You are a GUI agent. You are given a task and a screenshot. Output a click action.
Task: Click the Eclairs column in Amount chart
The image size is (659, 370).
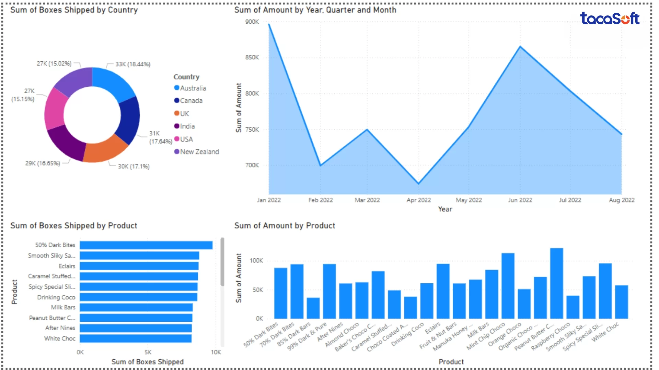tap(443, 291)
